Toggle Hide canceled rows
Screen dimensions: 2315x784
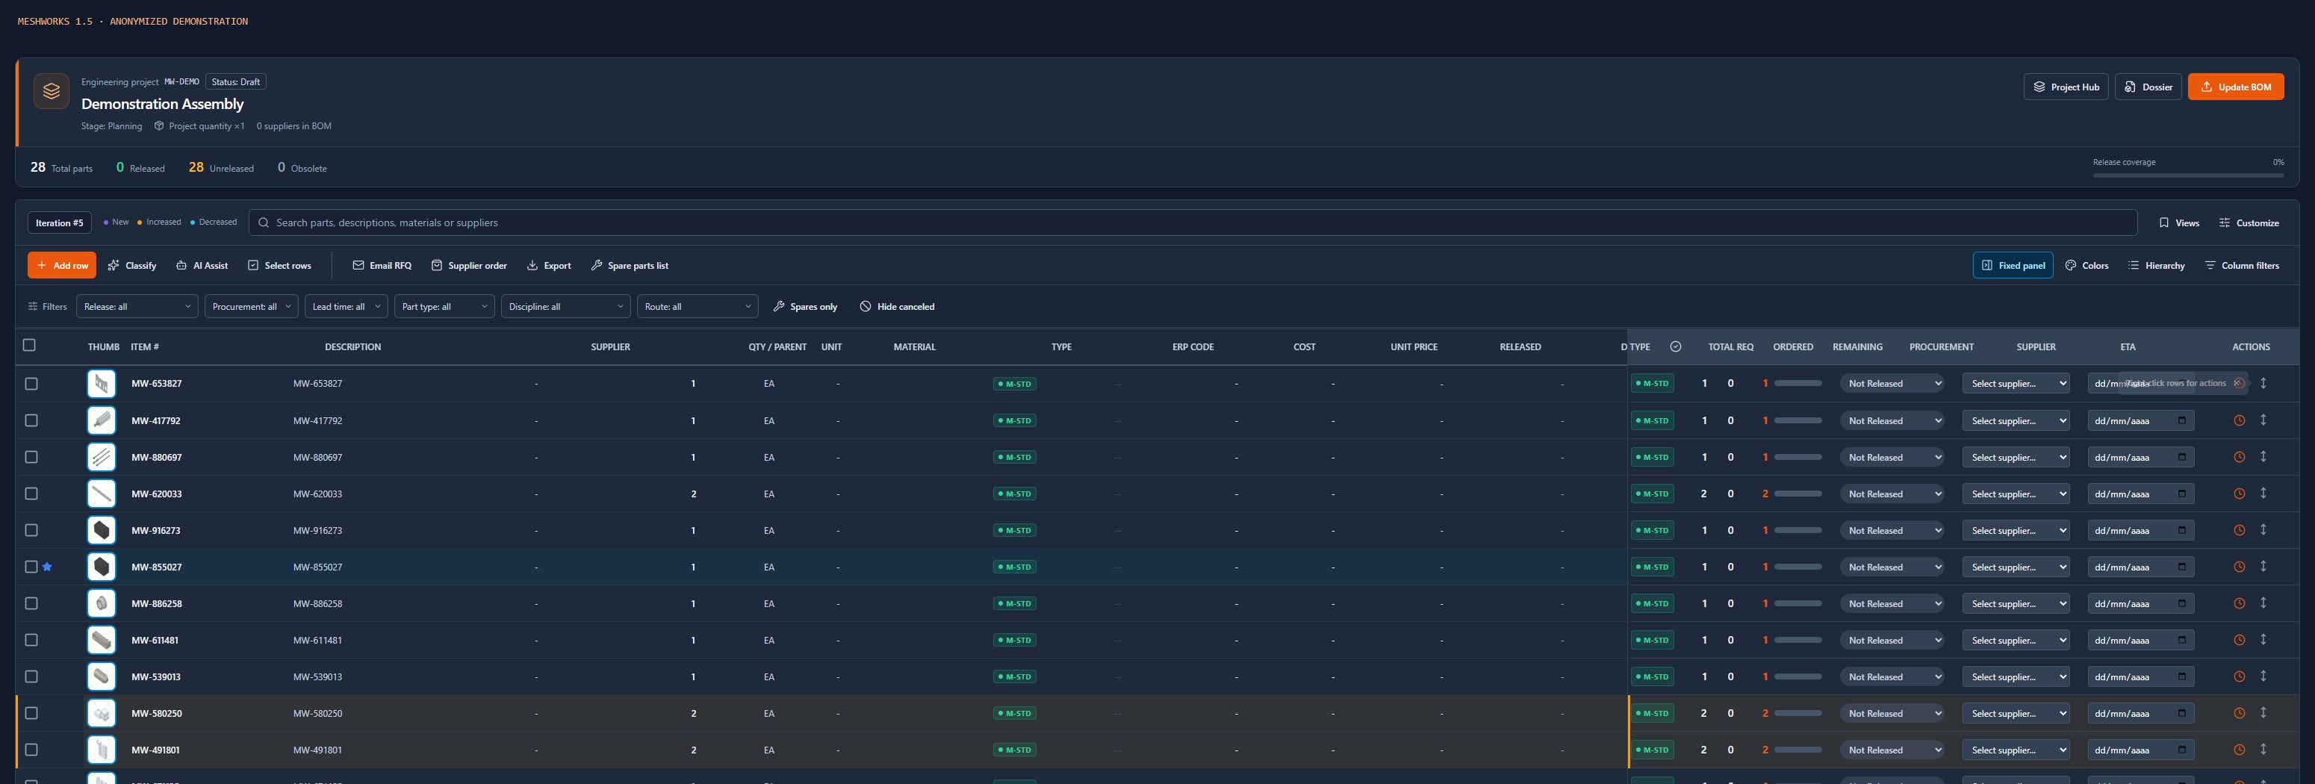coord(897,306)
